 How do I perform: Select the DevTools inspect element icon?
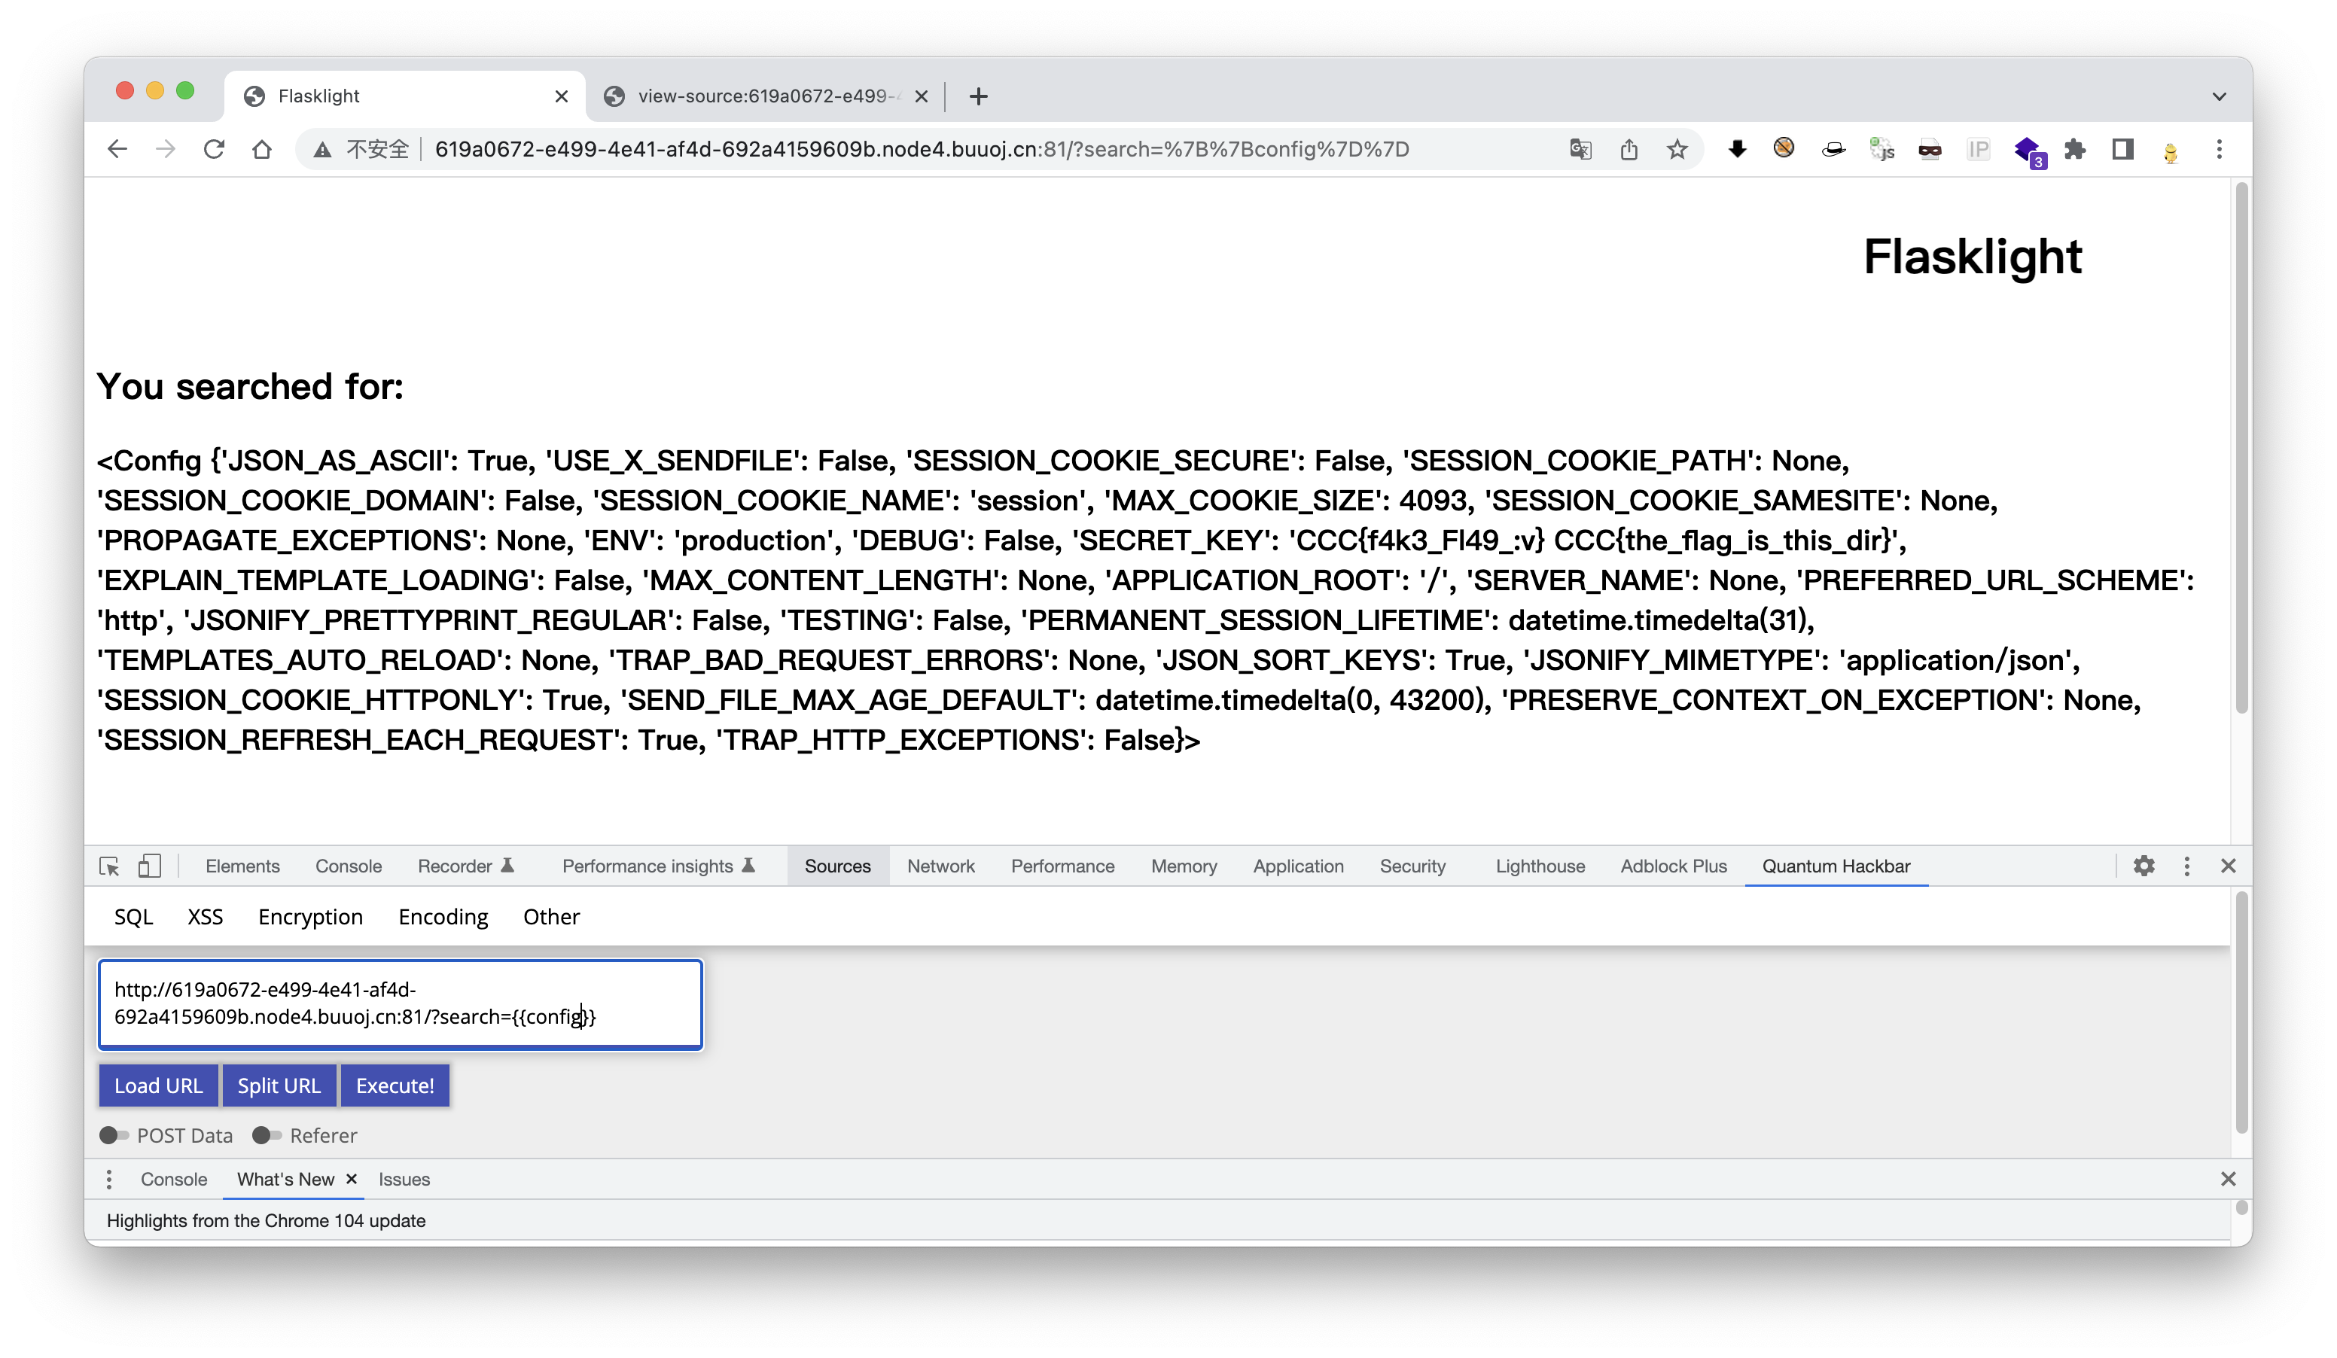click(x=109, y=866)
